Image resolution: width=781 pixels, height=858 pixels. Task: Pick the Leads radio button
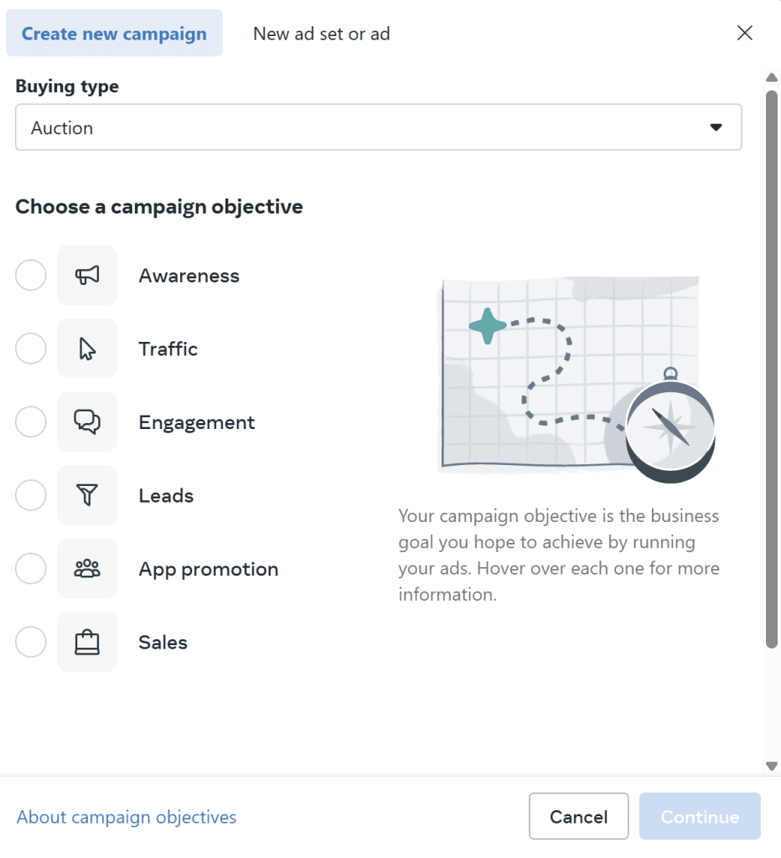tap(31, 495)
